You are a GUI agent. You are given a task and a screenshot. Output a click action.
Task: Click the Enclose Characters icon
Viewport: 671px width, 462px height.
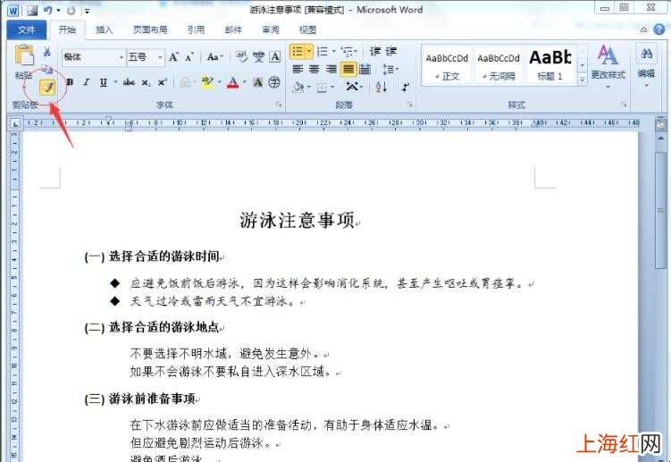coord(274,82)
